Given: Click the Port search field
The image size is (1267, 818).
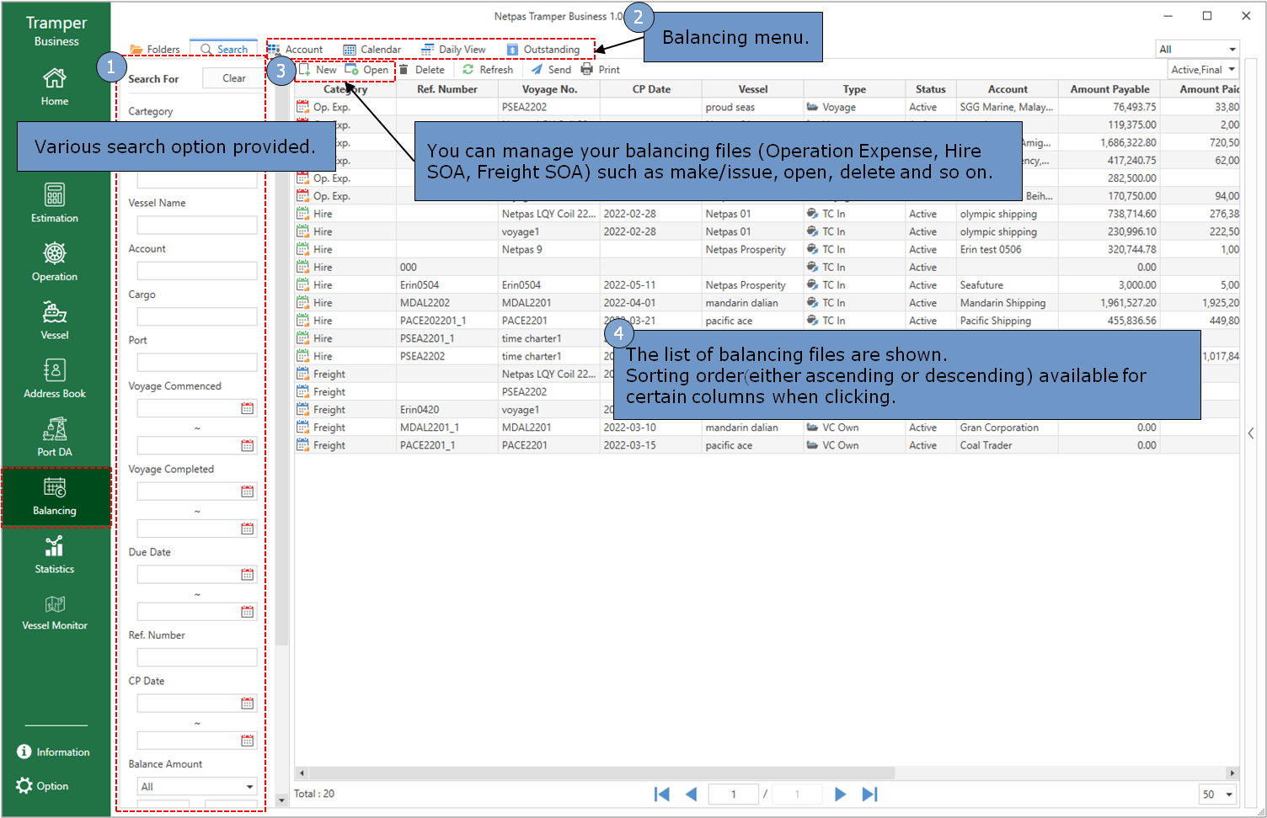Looking at the screenshot, I should 197,362.
